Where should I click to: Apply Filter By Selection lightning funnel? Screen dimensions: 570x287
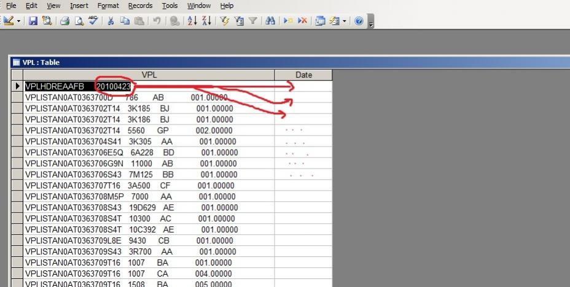225,21
